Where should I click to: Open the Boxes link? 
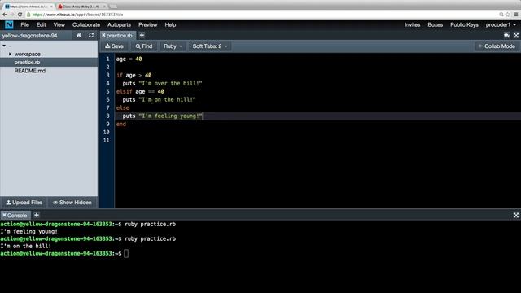tap(436, 25)
